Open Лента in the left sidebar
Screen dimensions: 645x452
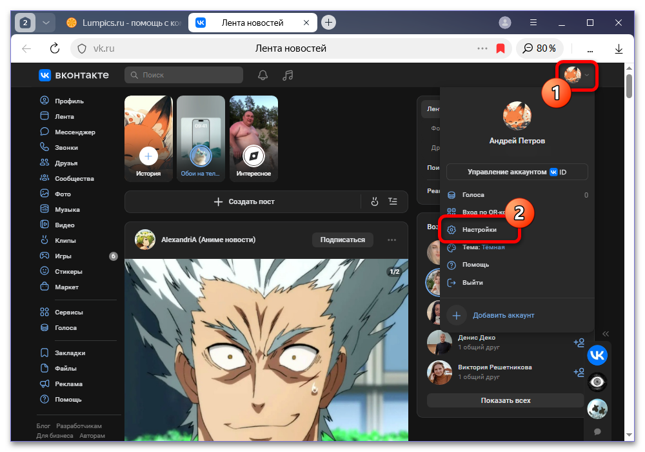point(57,116)
